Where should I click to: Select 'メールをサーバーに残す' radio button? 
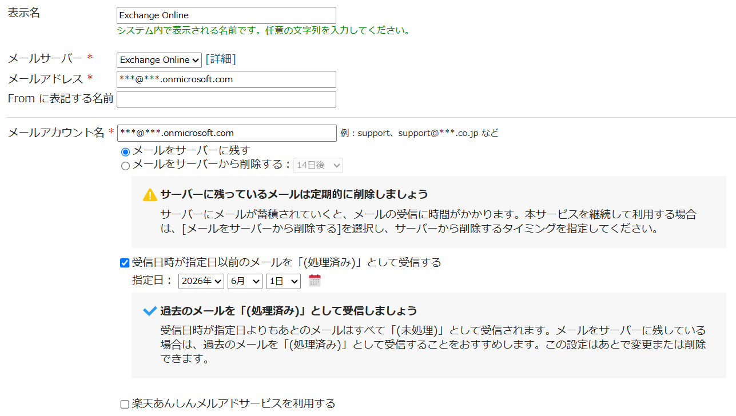pos(125,152)
